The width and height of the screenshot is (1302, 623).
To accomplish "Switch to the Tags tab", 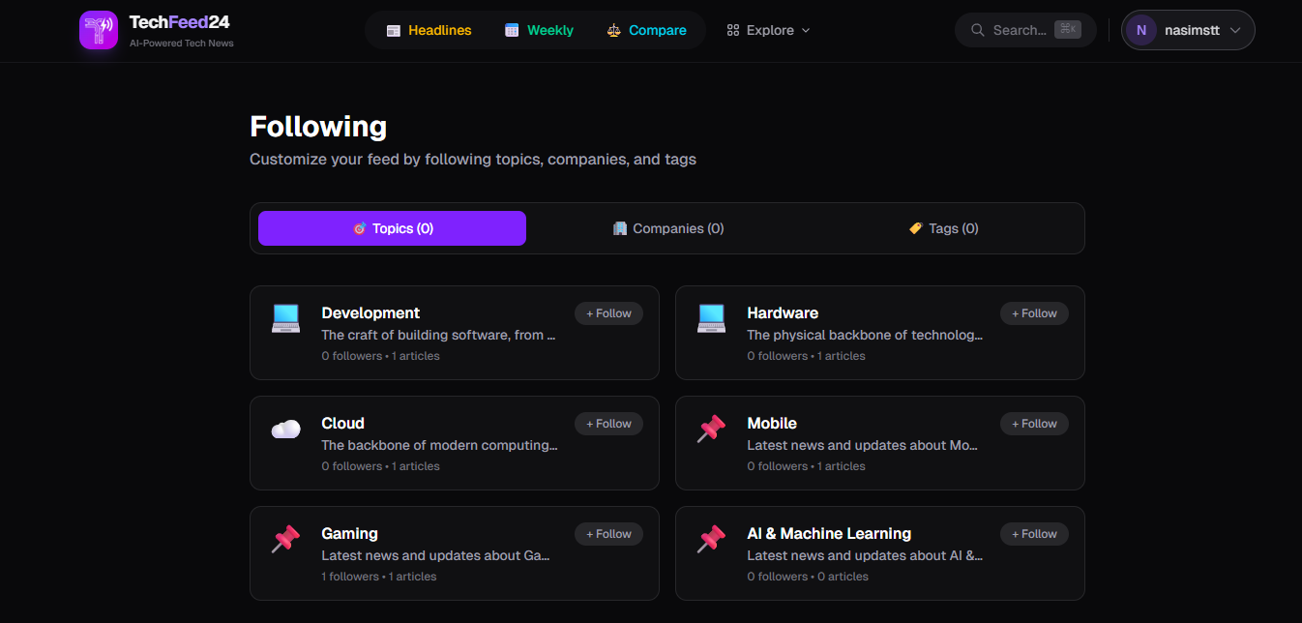I will click(x=943, y=228).
